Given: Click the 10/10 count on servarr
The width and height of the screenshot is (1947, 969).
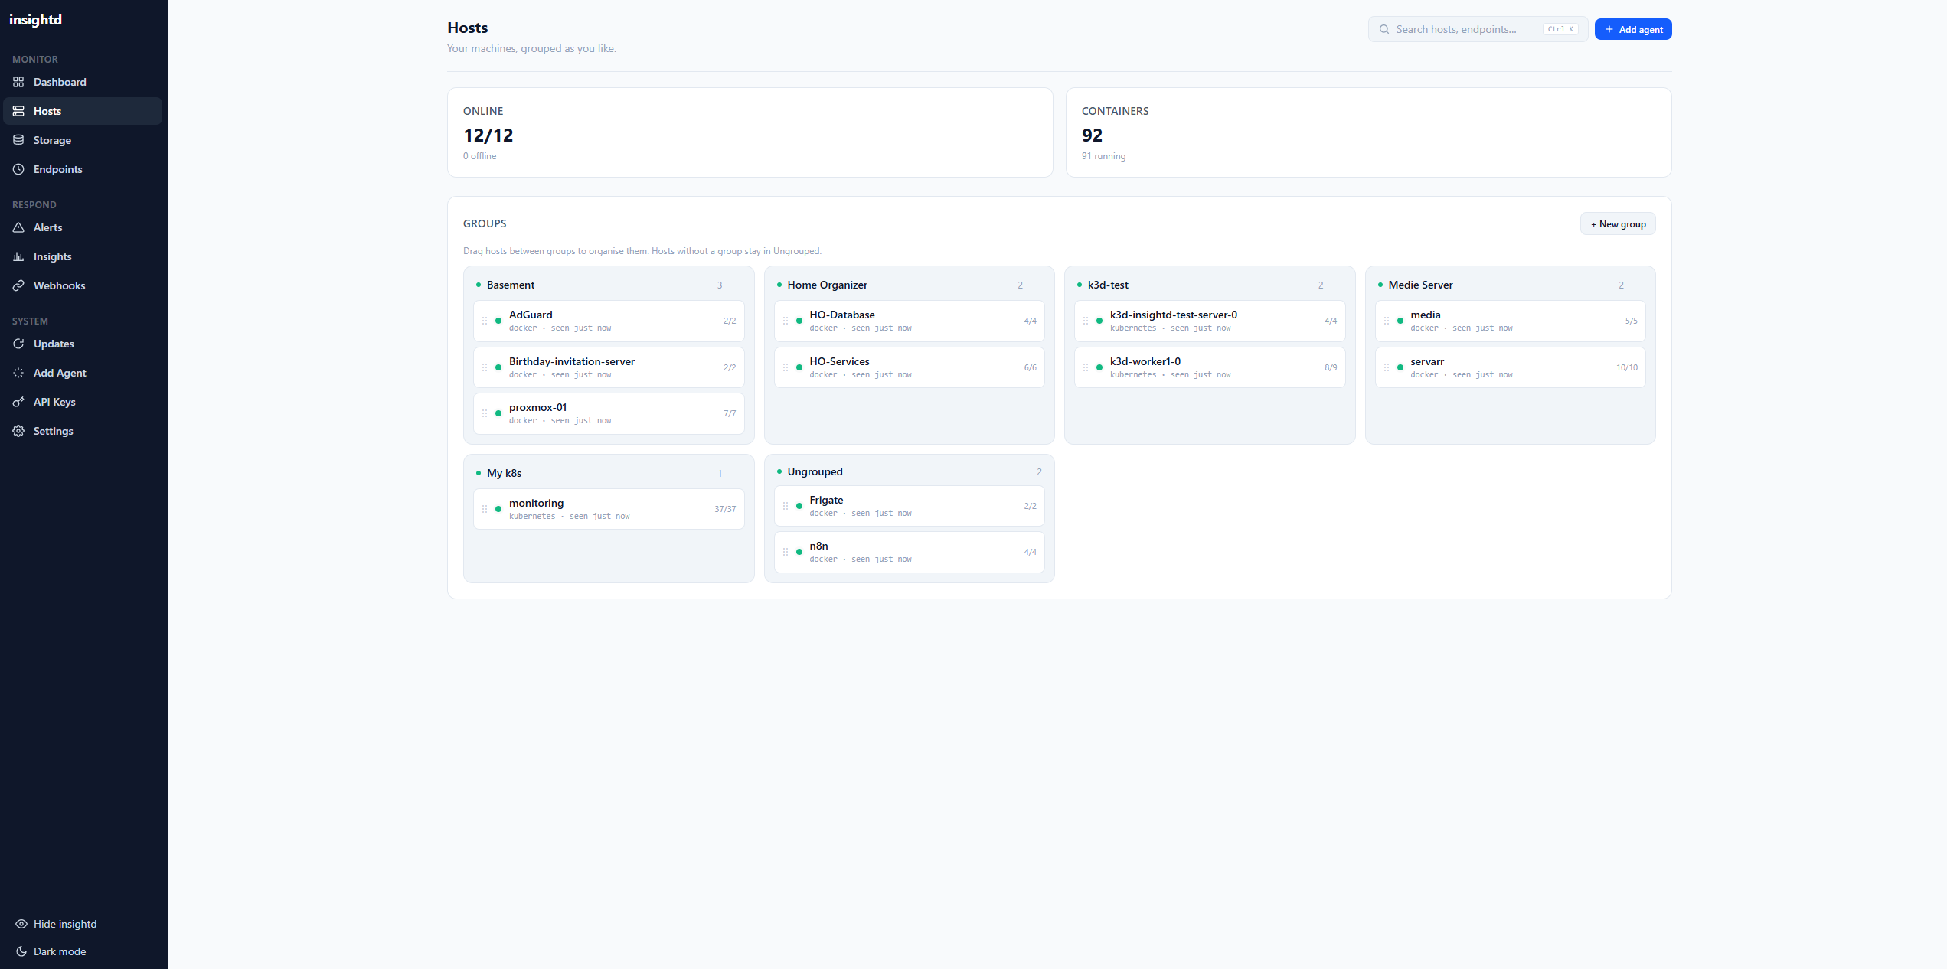Looking at the screenshot, I should click(1627, 367).
